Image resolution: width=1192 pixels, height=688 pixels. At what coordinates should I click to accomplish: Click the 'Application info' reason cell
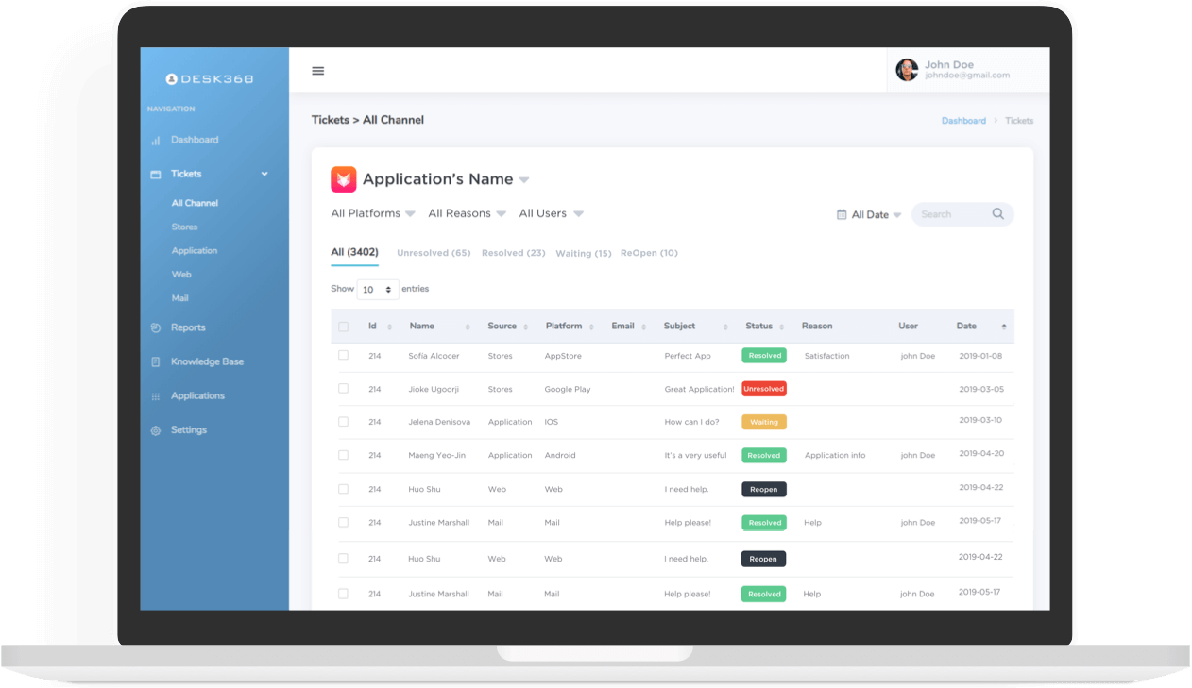coord(835,455)
